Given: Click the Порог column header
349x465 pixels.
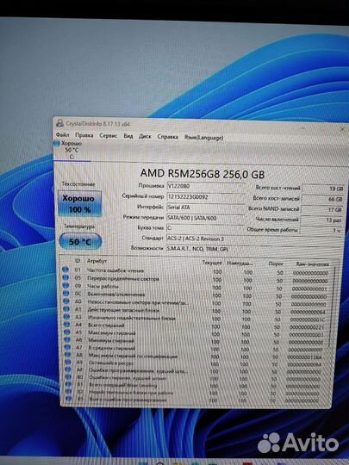Looking at the screenshot, I should pyautogui.click(x=276, y=263).
